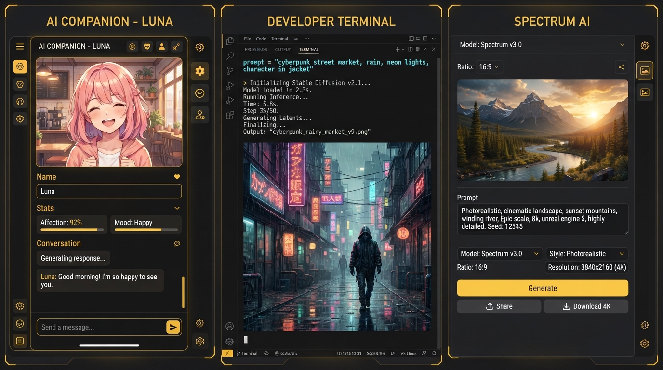Open the Terminal menu in Developer Terminal
663x370 pixels.
(279, 39)
